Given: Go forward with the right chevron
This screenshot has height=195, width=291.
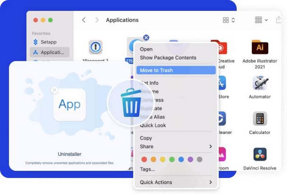Looking at the screenshot, I should [x=97, y=20].
